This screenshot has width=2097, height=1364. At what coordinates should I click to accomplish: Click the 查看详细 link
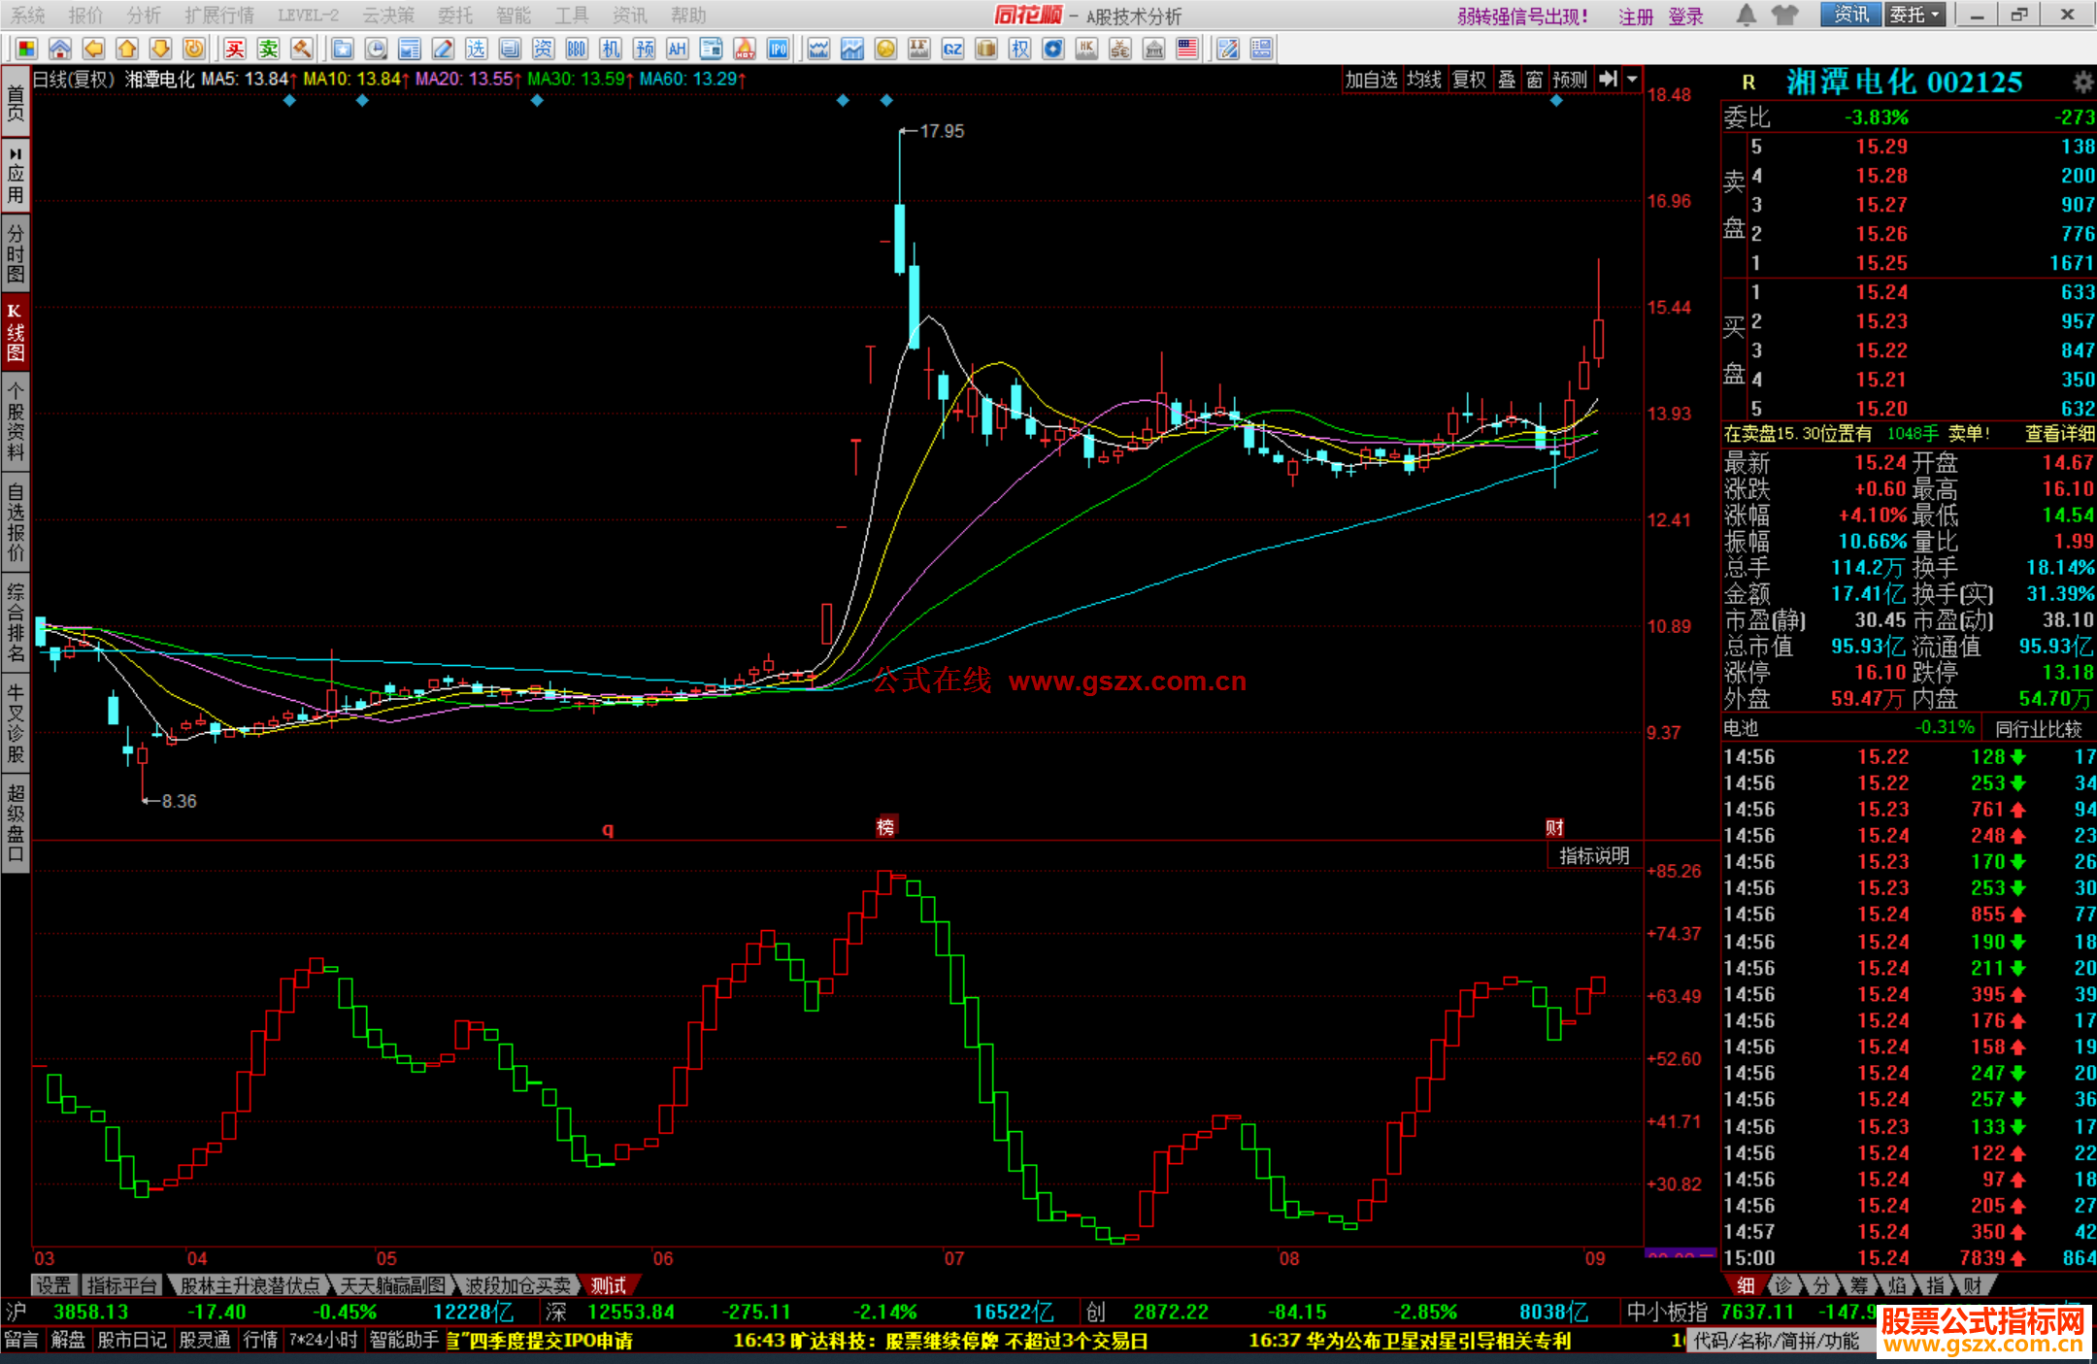pos(2059,434)
